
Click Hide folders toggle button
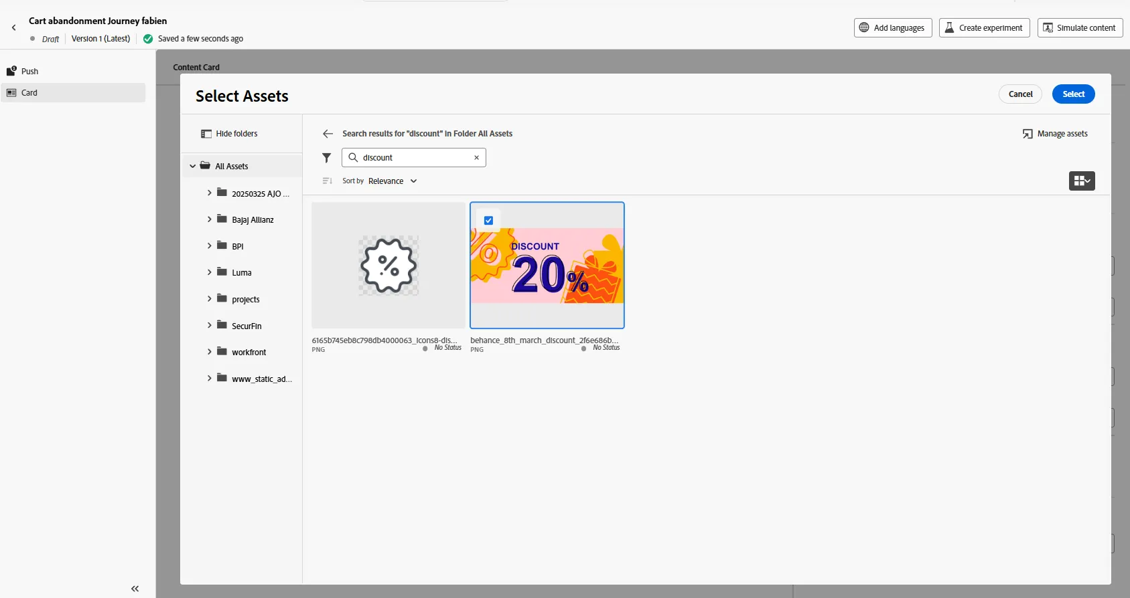pyautogui.click(x=229, y=134)
